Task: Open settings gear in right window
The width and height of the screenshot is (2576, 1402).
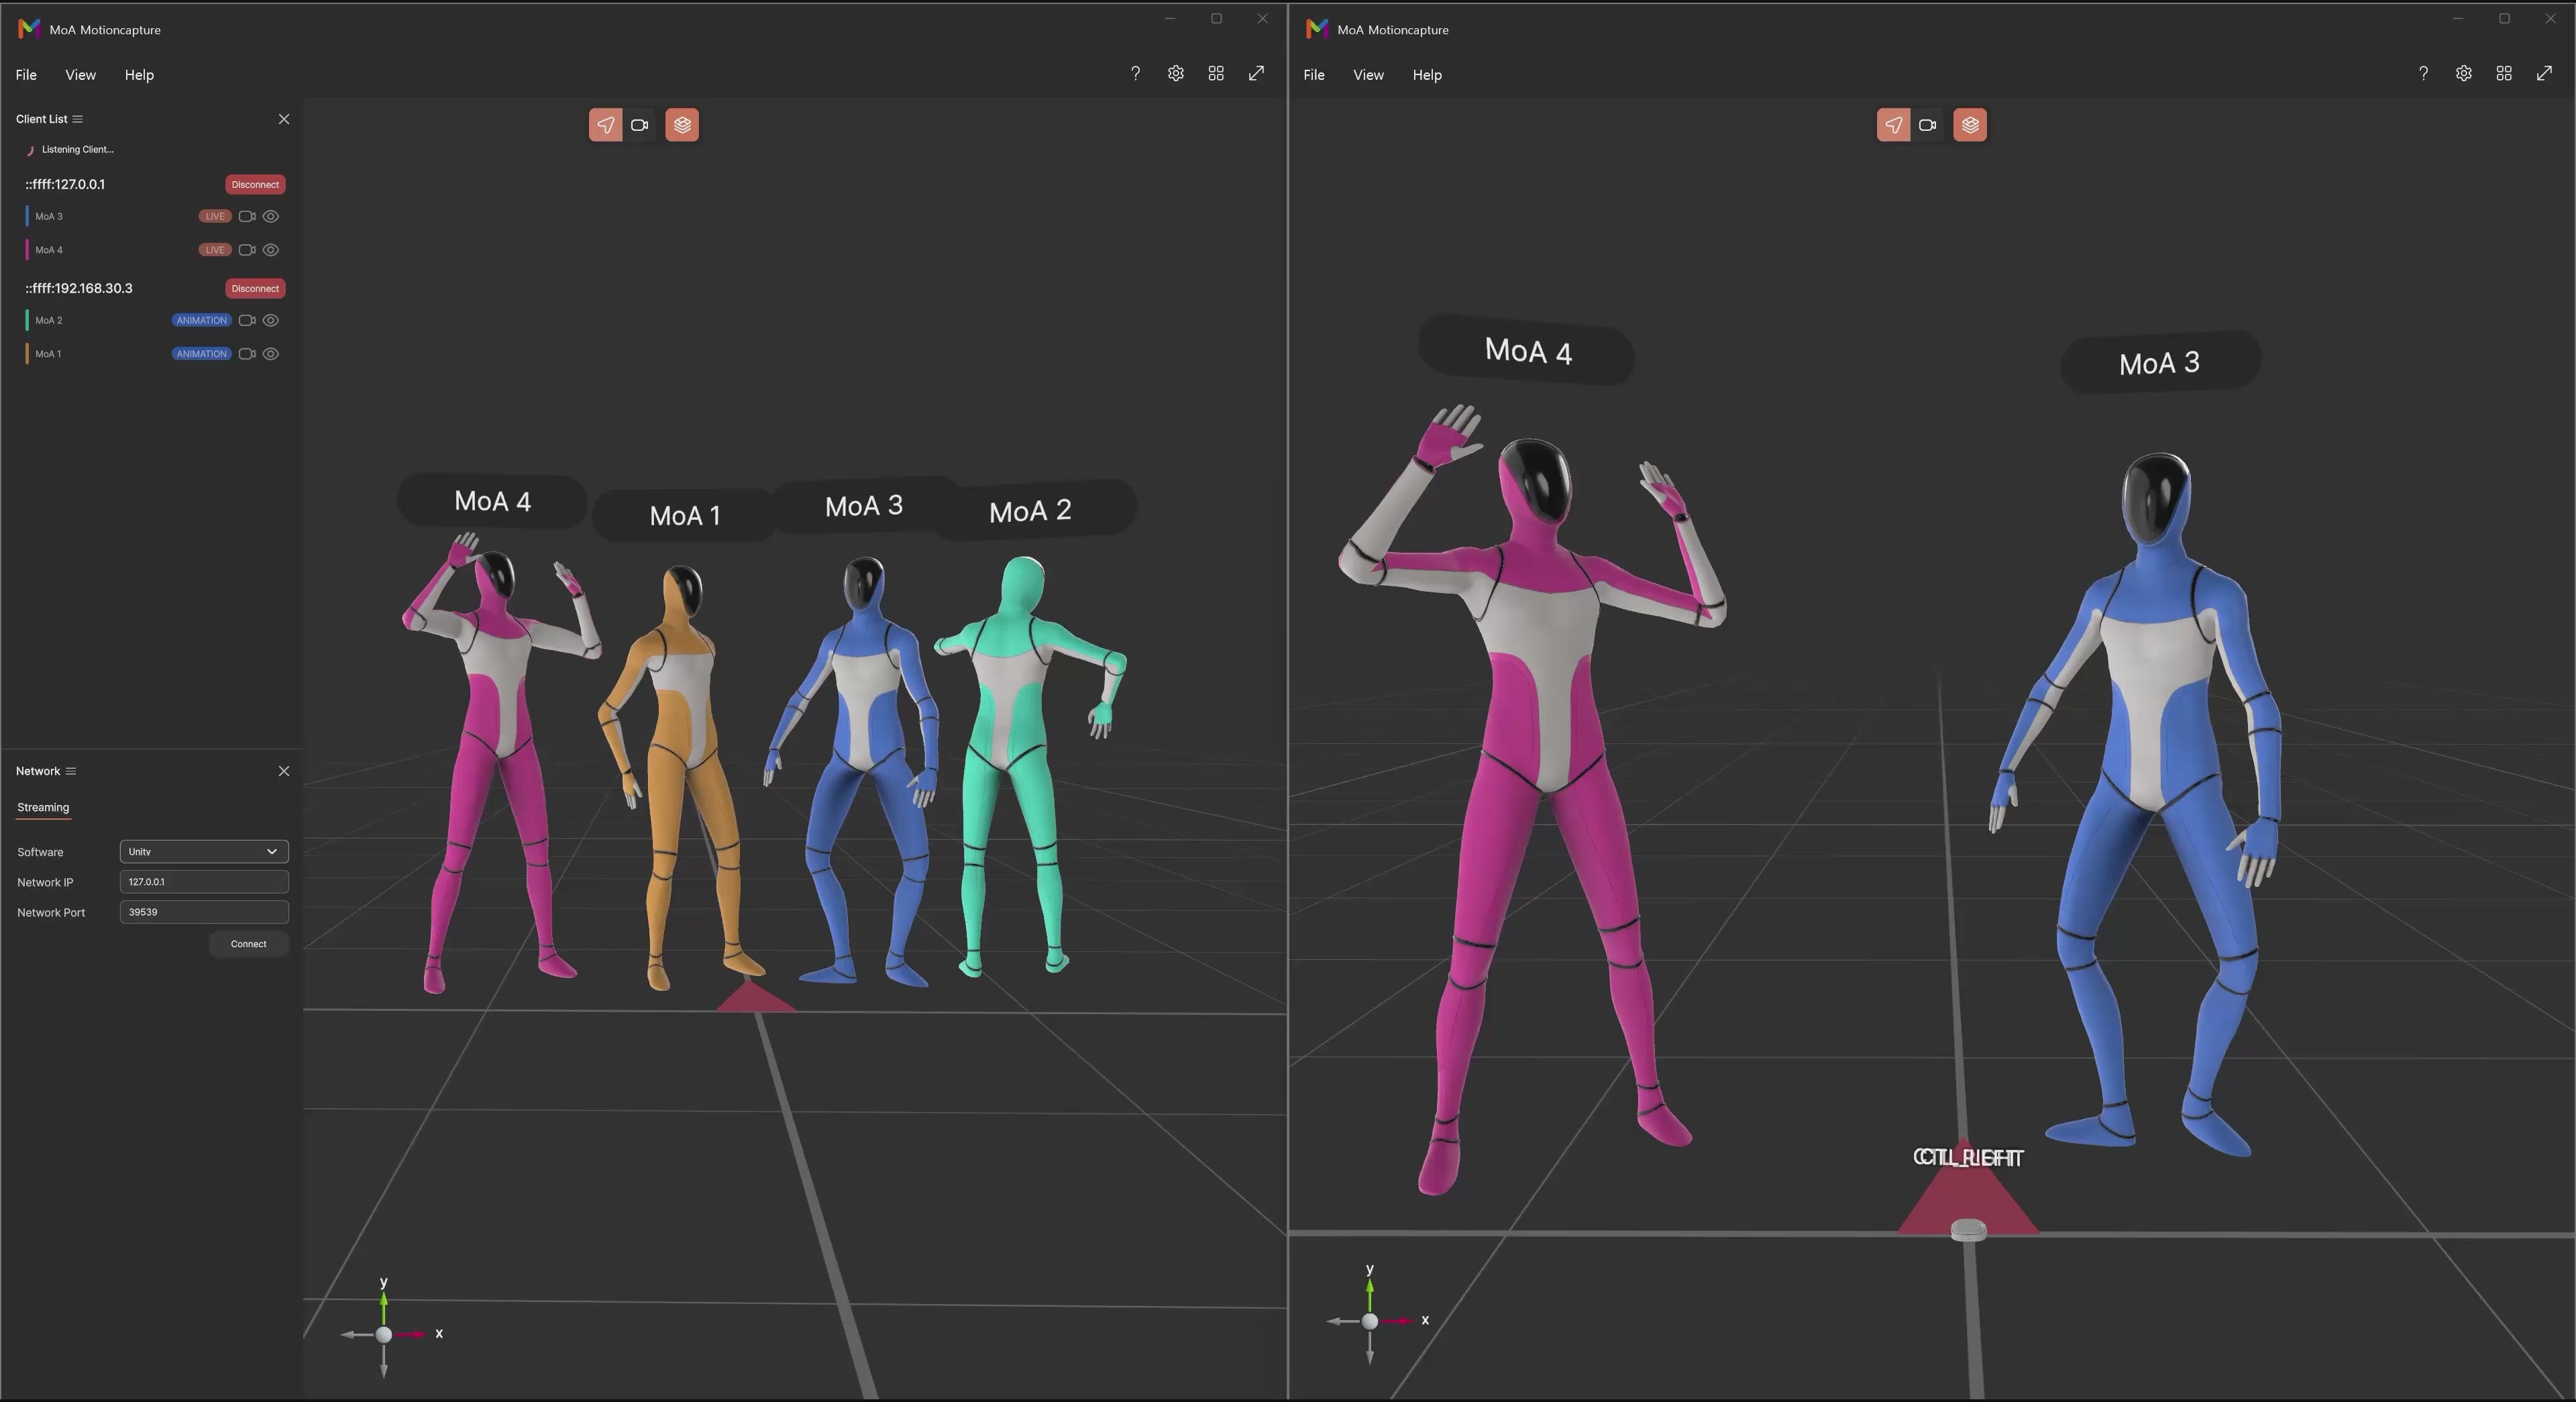Action: coord(2464,74)
